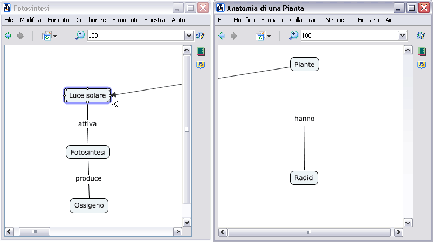The width and height of the screenshot is (433, 242).
Task: Select the Piante concept node
Action: pos(305,65)
